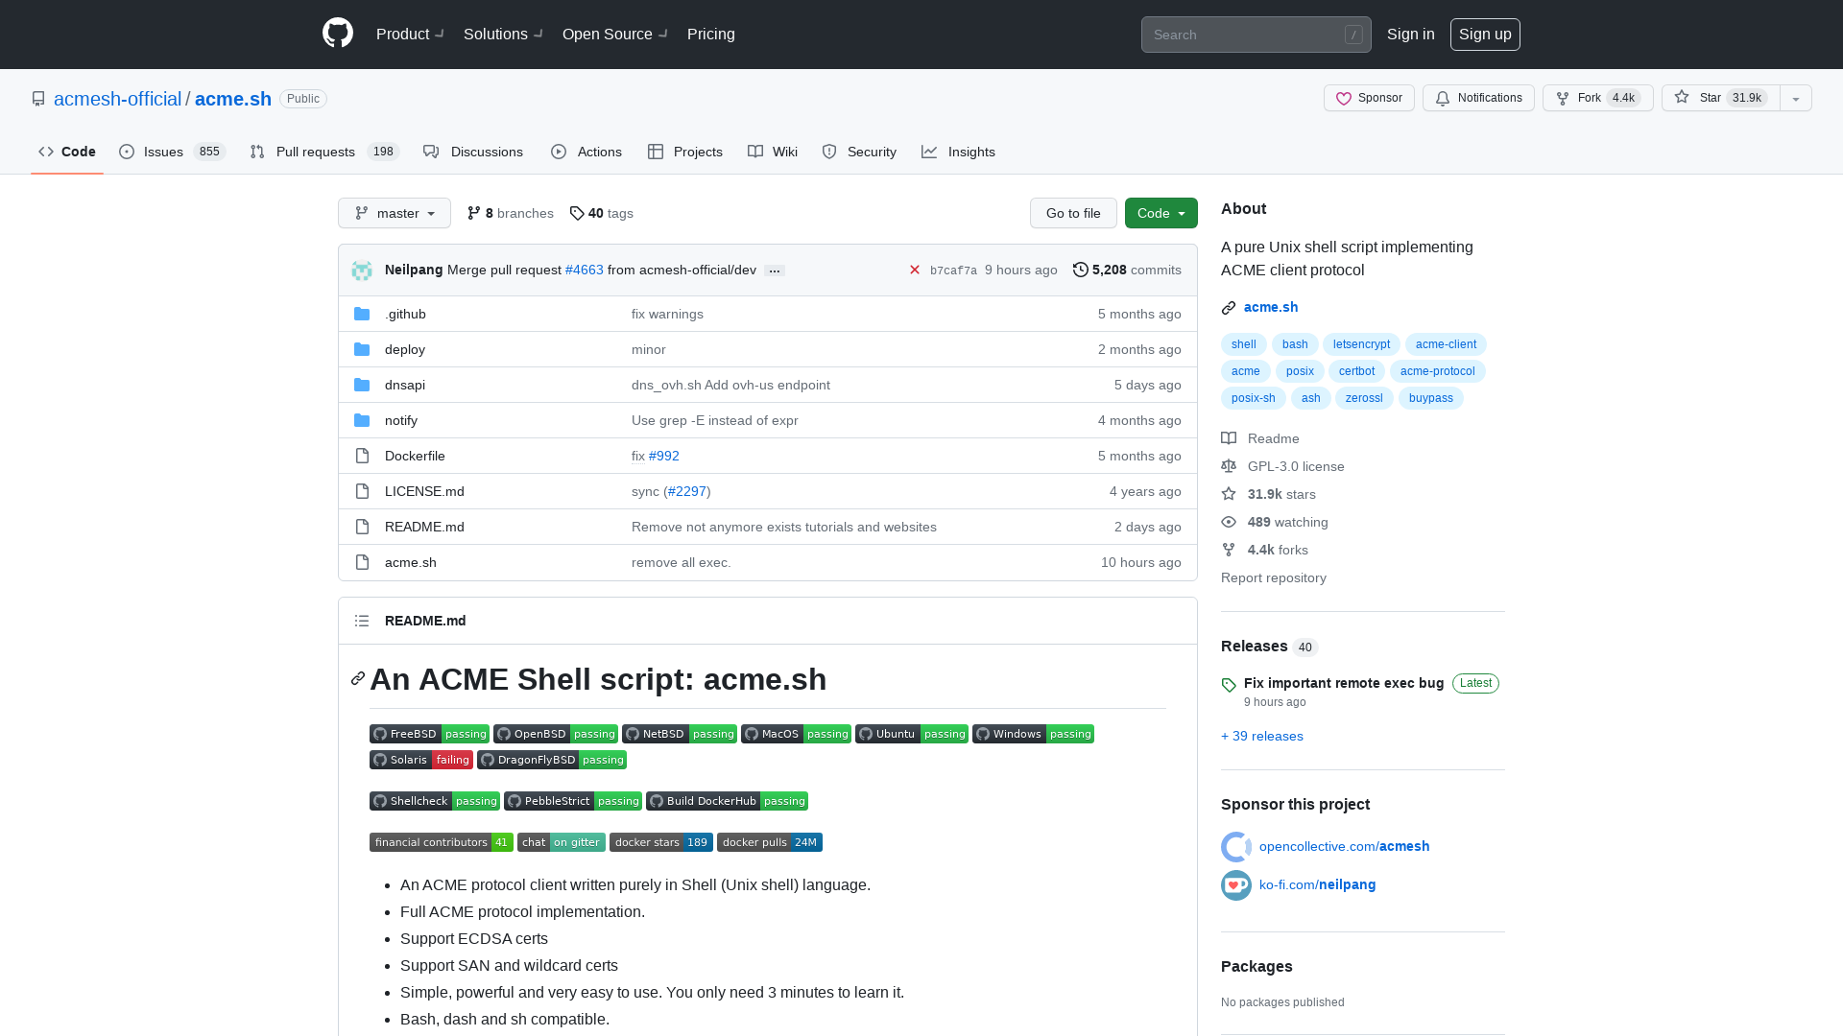Image resolution: width=1843 pixels, height=1036 pixels.
Task: Select the zerossl topic tag
Action: click(x=1364, y=398)
